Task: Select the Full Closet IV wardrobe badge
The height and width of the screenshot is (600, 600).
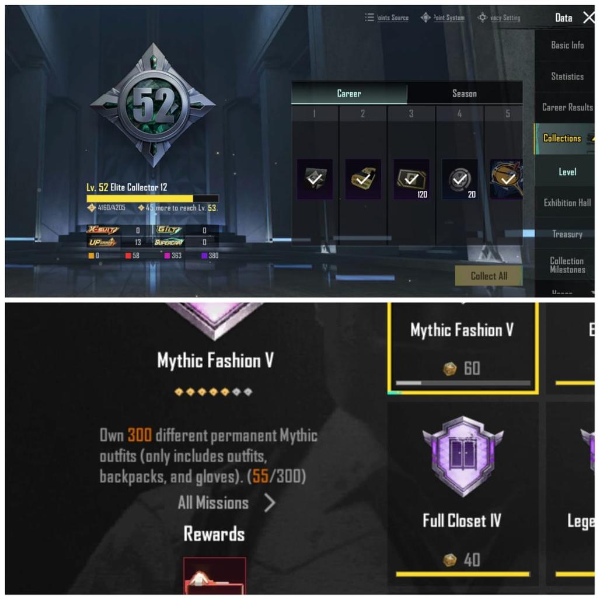Action: [x=463, y=456]
